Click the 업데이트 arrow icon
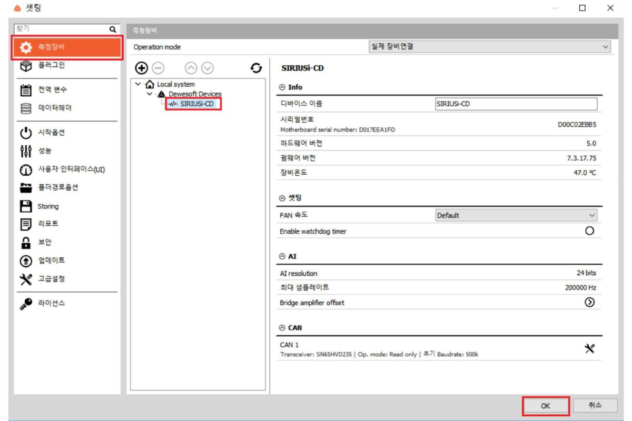The image size is (632, 421). [26, 261]
